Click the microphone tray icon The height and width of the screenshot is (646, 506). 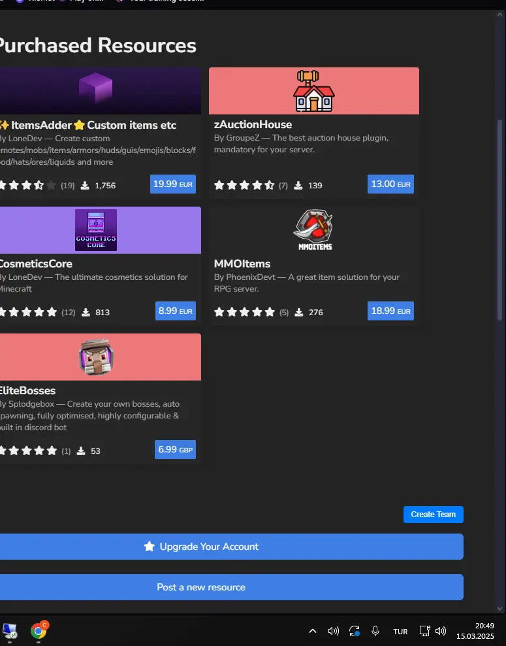tap(375, 631)
